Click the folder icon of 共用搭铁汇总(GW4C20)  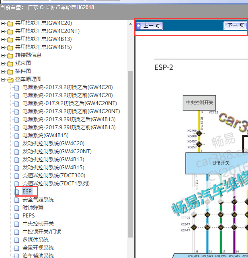tap(10, 24)
